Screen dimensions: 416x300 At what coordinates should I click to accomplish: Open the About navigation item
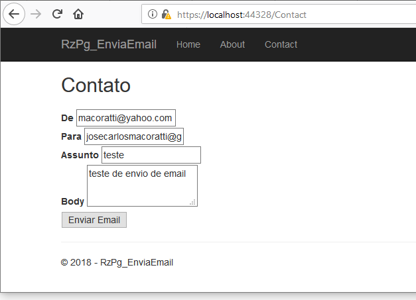point(232,44)
